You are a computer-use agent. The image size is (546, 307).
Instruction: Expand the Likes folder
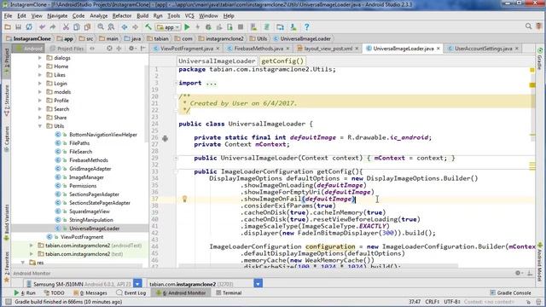point(40,75)
